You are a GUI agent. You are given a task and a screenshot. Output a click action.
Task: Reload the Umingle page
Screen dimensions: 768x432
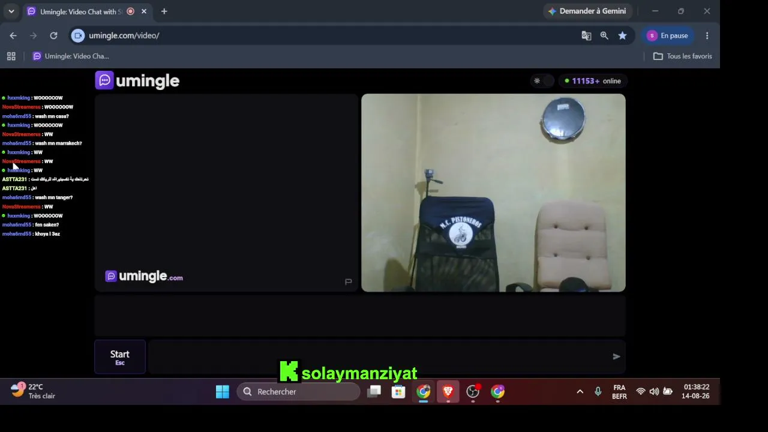tap(53, 35)
